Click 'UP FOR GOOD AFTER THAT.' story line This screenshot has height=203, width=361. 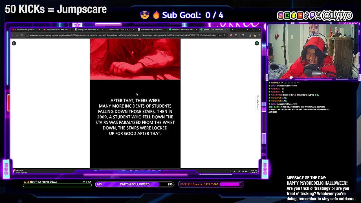135,133
